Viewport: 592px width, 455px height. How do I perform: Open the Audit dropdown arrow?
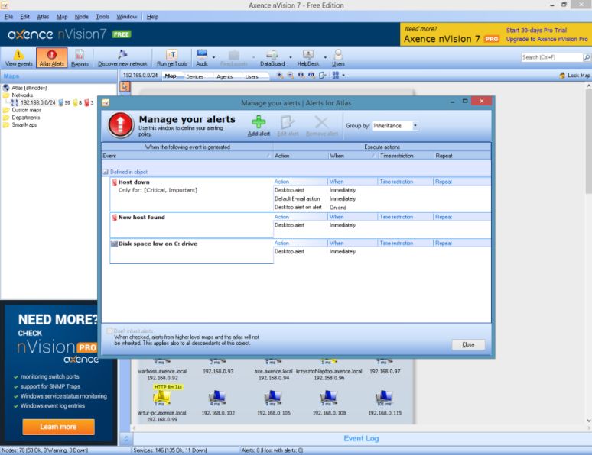(x=213, y=58)
